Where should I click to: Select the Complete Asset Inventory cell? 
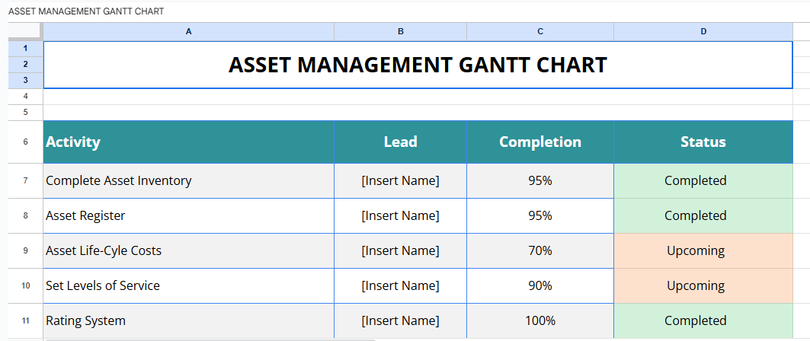(x=188, y=180)
